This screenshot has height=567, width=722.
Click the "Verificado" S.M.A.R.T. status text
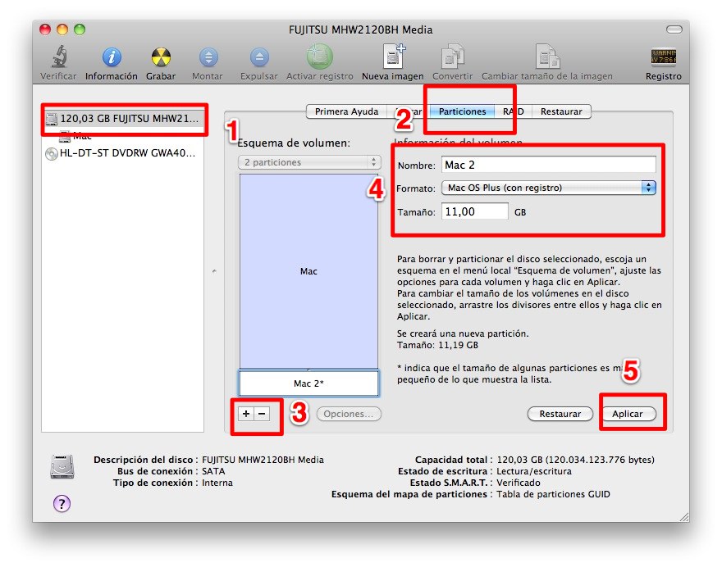click(519, 483)
